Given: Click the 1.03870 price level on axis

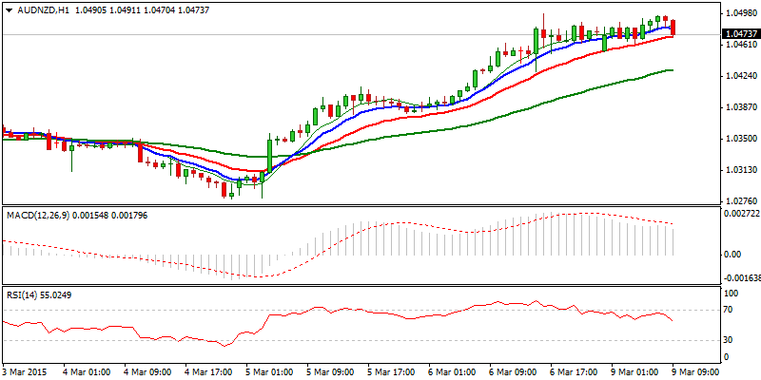Looking at the screenshot, I should (738, 107).
